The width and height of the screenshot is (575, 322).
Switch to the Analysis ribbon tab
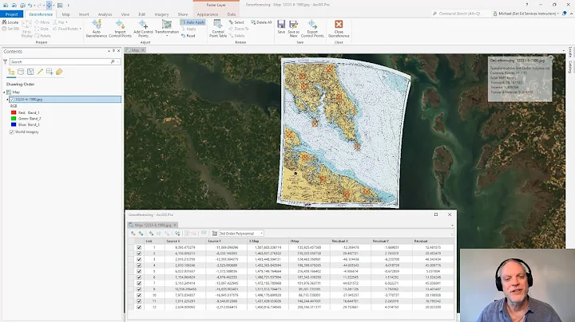[x=105, y=14]
